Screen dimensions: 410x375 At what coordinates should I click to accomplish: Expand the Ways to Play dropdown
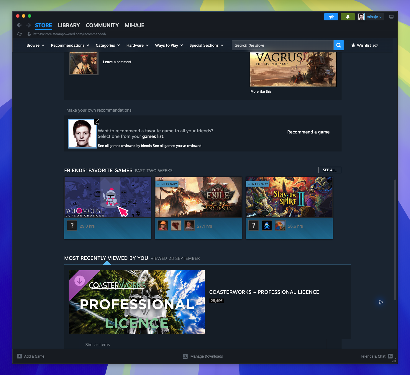coord(169,45)
